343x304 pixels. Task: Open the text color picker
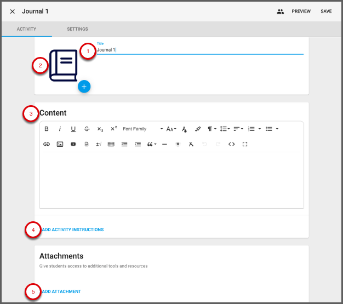pyautogui.click(x=185, y=129)
